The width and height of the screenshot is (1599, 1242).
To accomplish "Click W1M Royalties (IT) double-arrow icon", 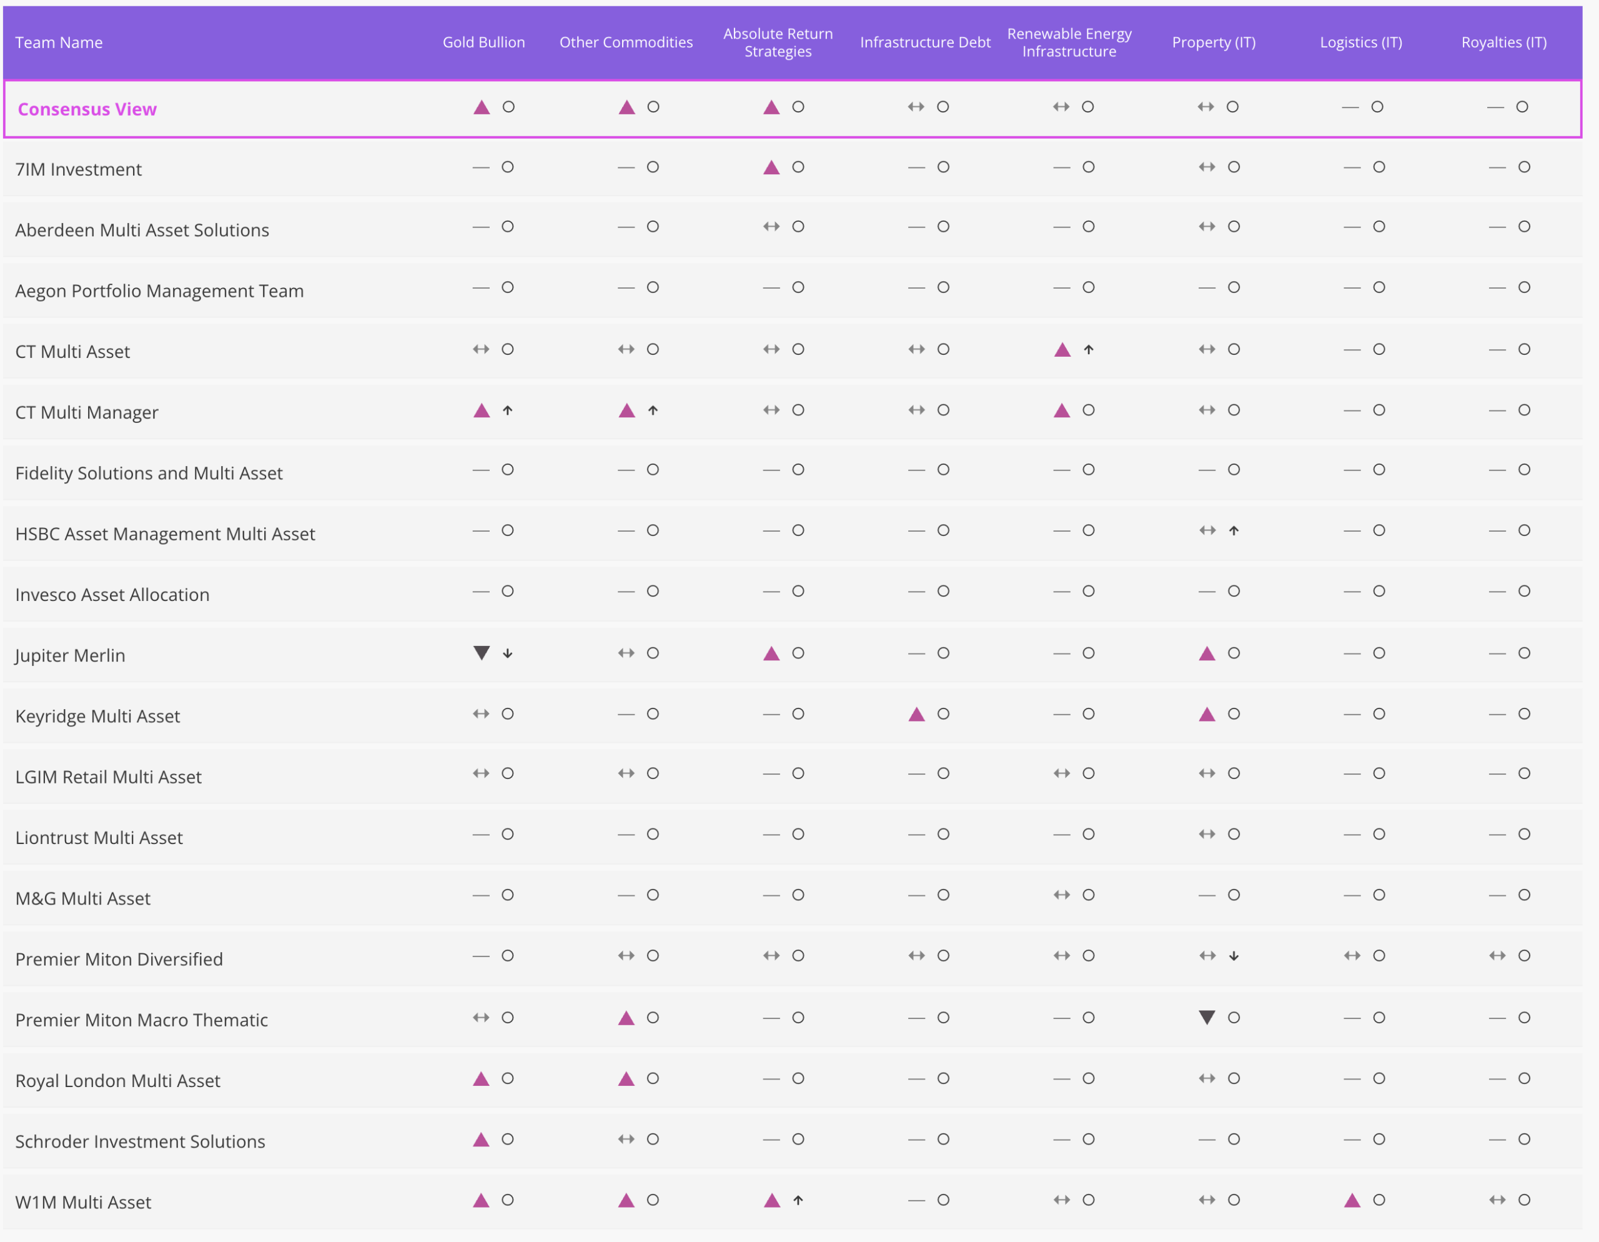I will (1497, 1200).
